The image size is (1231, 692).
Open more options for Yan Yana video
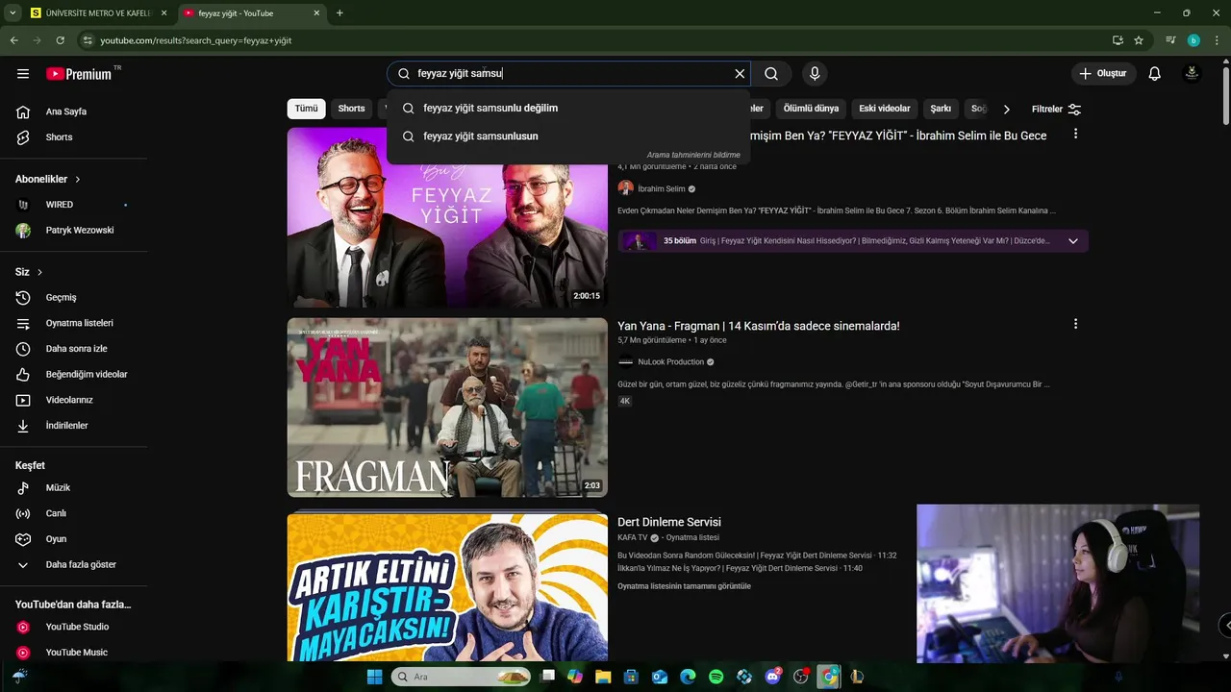(1075, 324)
